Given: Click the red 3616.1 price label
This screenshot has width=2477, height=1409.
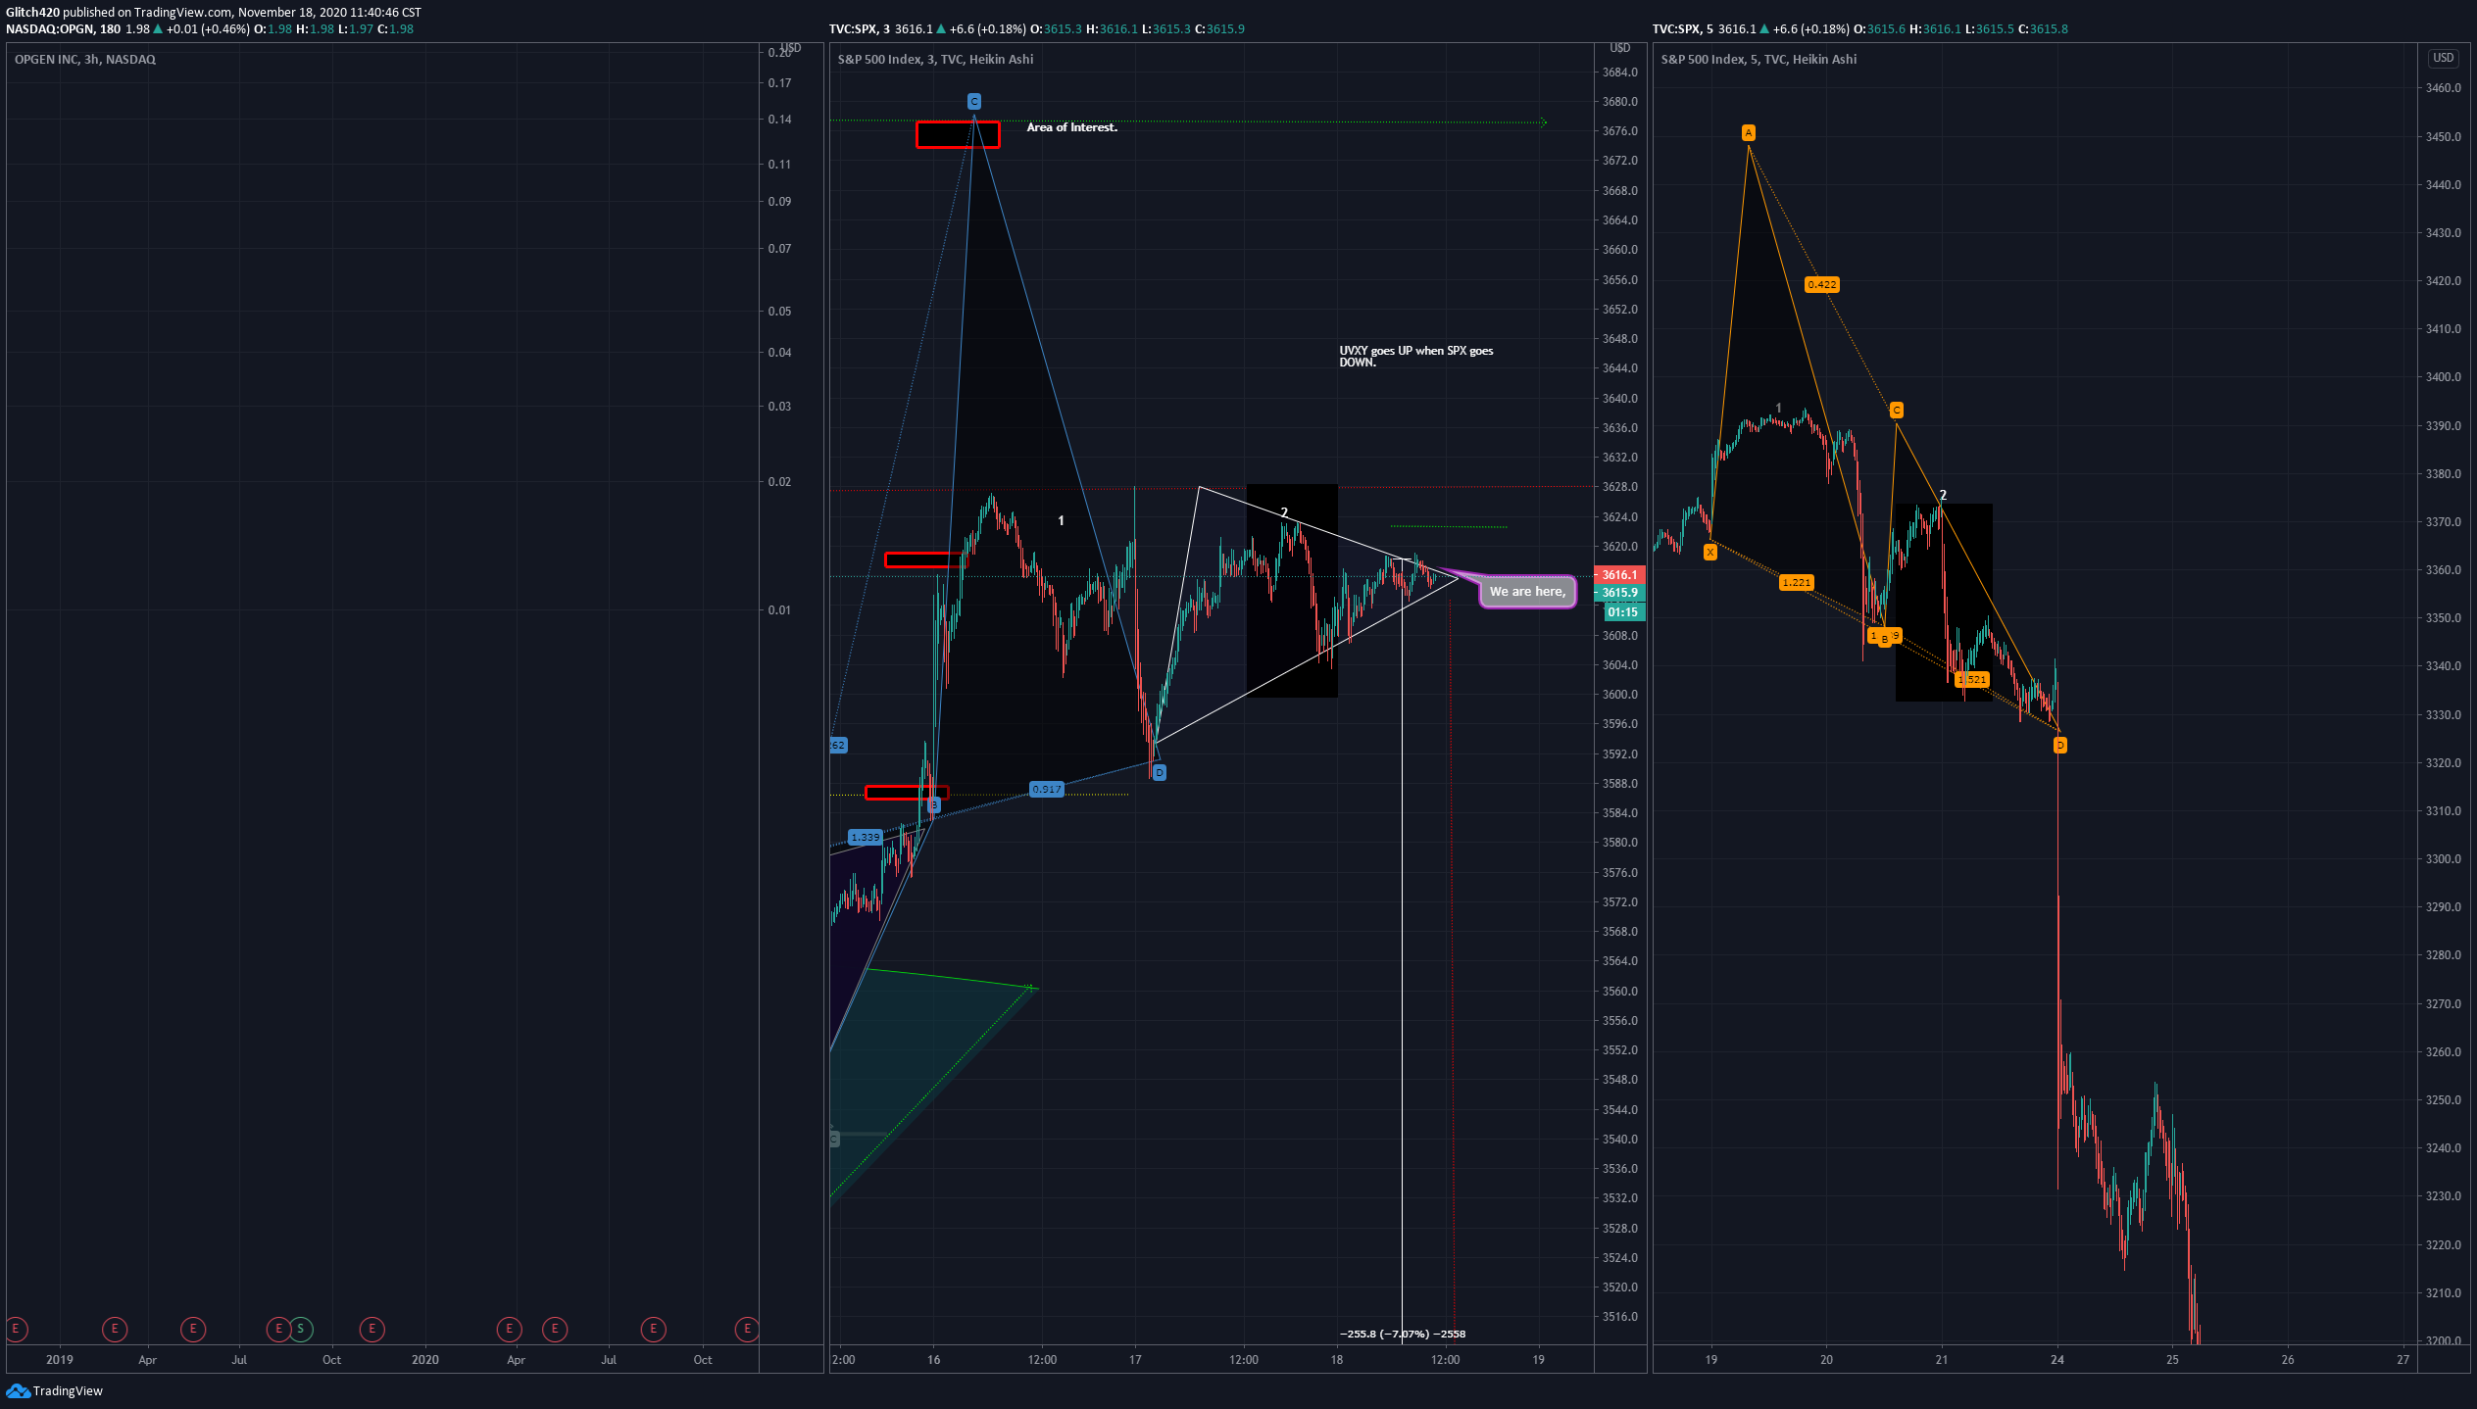Looking at the screenshot, I should click(x=1619, y=574).
